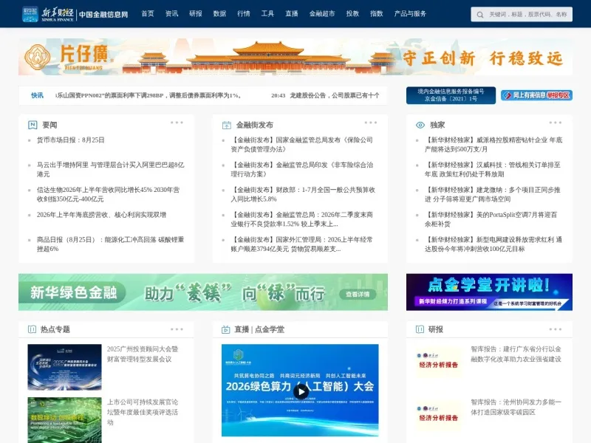Screen dimensions: 591x443
Task: Click the 要闻 section icon
Action: click(33, 125)
